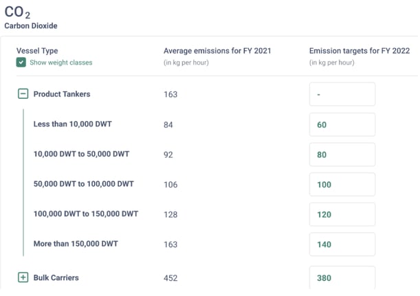
Task: Click the Product Tankers row label
Action: point(62,94)
